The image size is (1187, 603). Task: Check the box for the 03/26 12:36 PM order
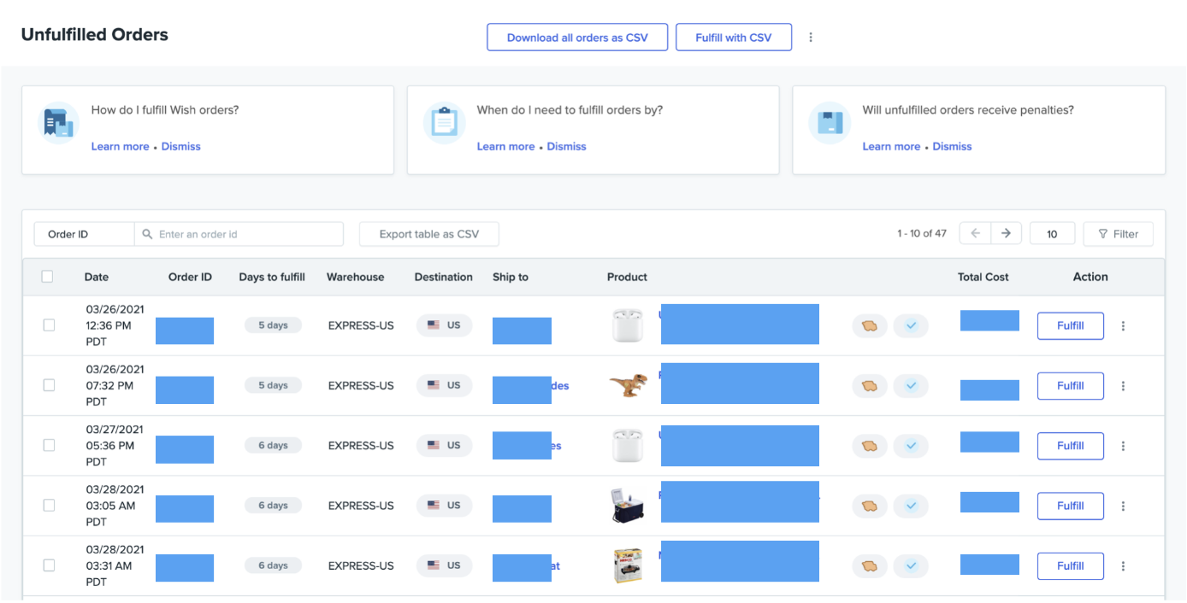[49, 325]
